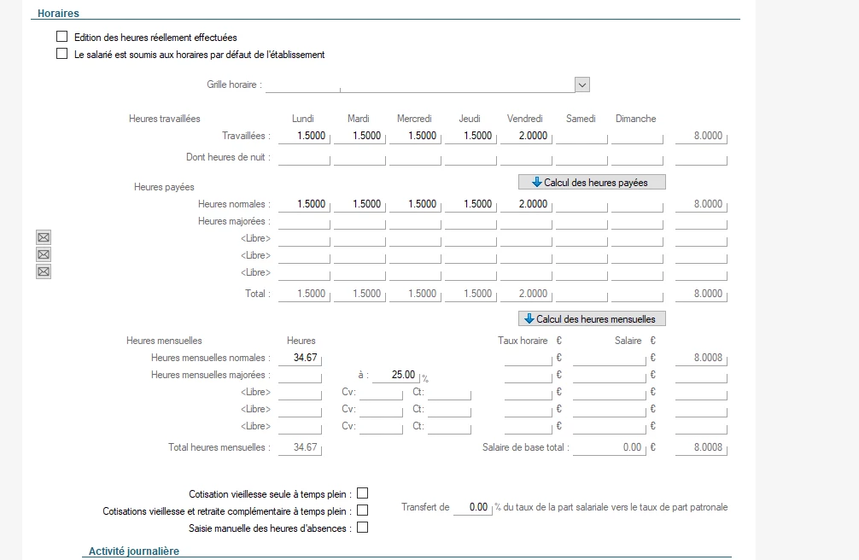Click the Mercredi column header
The height and width of the screenshot is (560, 859).
(x=414, y=119)
